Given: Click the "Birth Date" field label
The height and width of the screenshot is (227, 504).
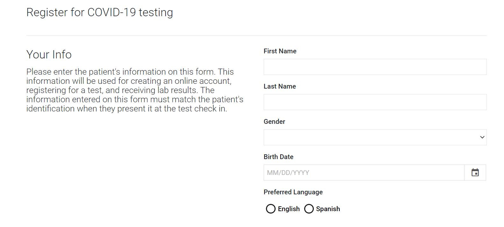Looking at the screenshot, I should (278, 157).
